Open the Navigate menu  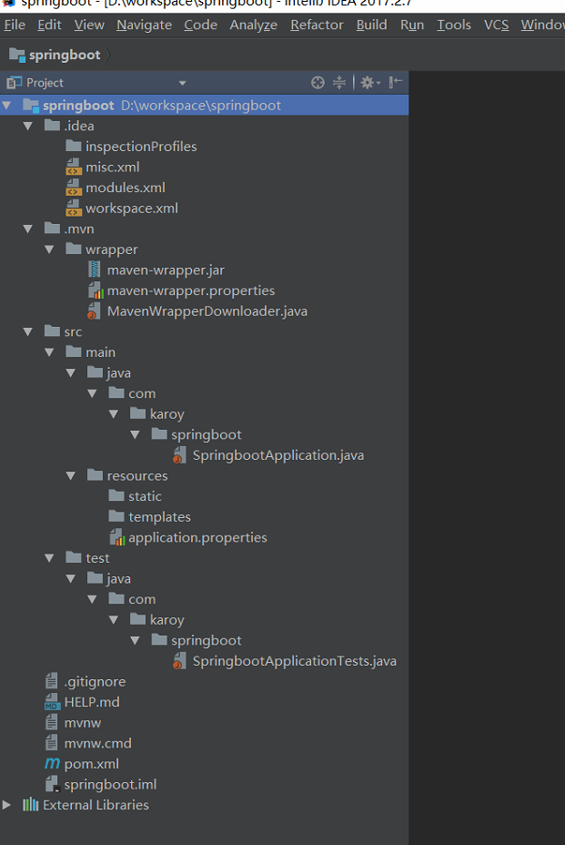click(x=144, y=25)
